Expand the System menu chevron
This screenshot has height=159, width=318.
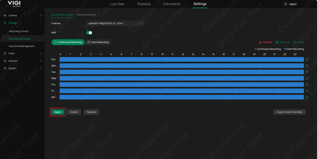41,68
